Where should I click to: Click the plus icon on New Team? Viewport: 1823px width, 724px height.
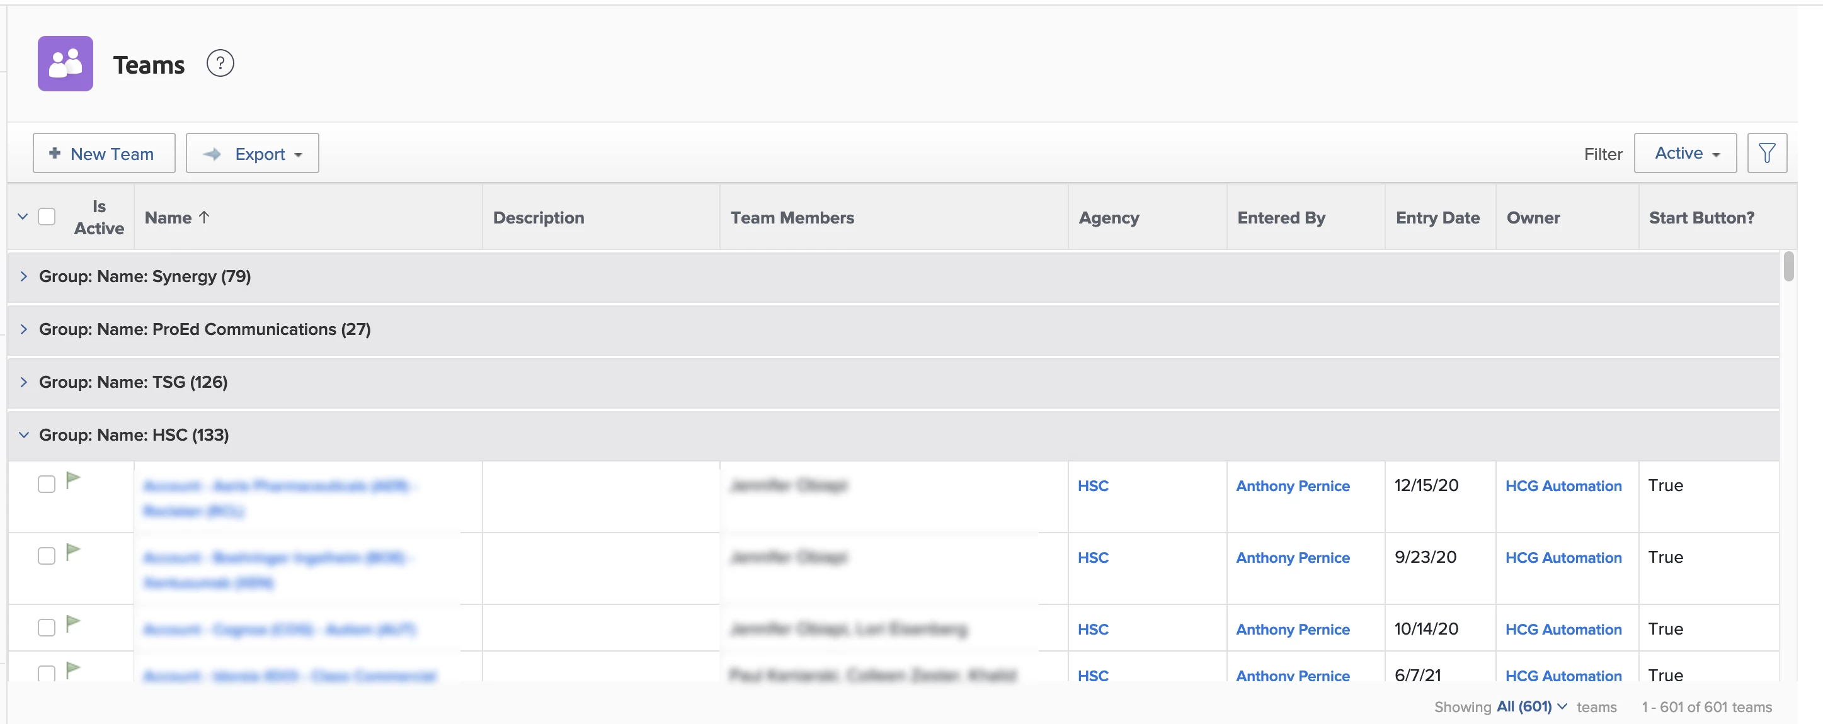(x=55, y=154)
